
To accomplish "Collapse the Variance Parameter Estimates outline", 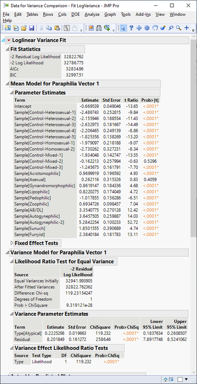I will coord(12,314).
